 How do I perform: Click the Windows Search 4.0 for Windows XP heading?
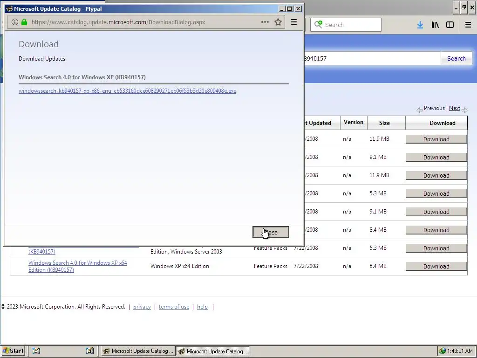82,77
